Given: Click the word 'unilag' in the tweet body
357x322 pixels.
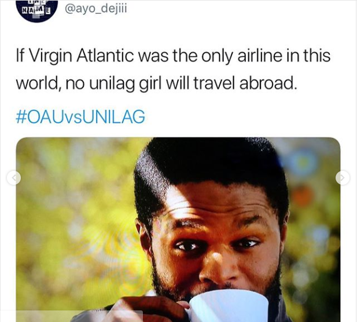Looking at the screenshot, I should tap(112, 84).
